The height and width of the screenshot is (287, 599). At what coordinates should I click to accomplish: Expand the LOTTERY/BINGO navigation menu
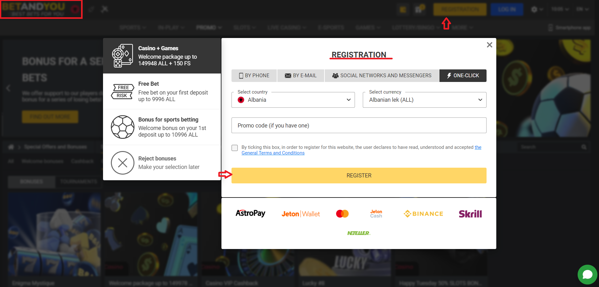(416, 28)
